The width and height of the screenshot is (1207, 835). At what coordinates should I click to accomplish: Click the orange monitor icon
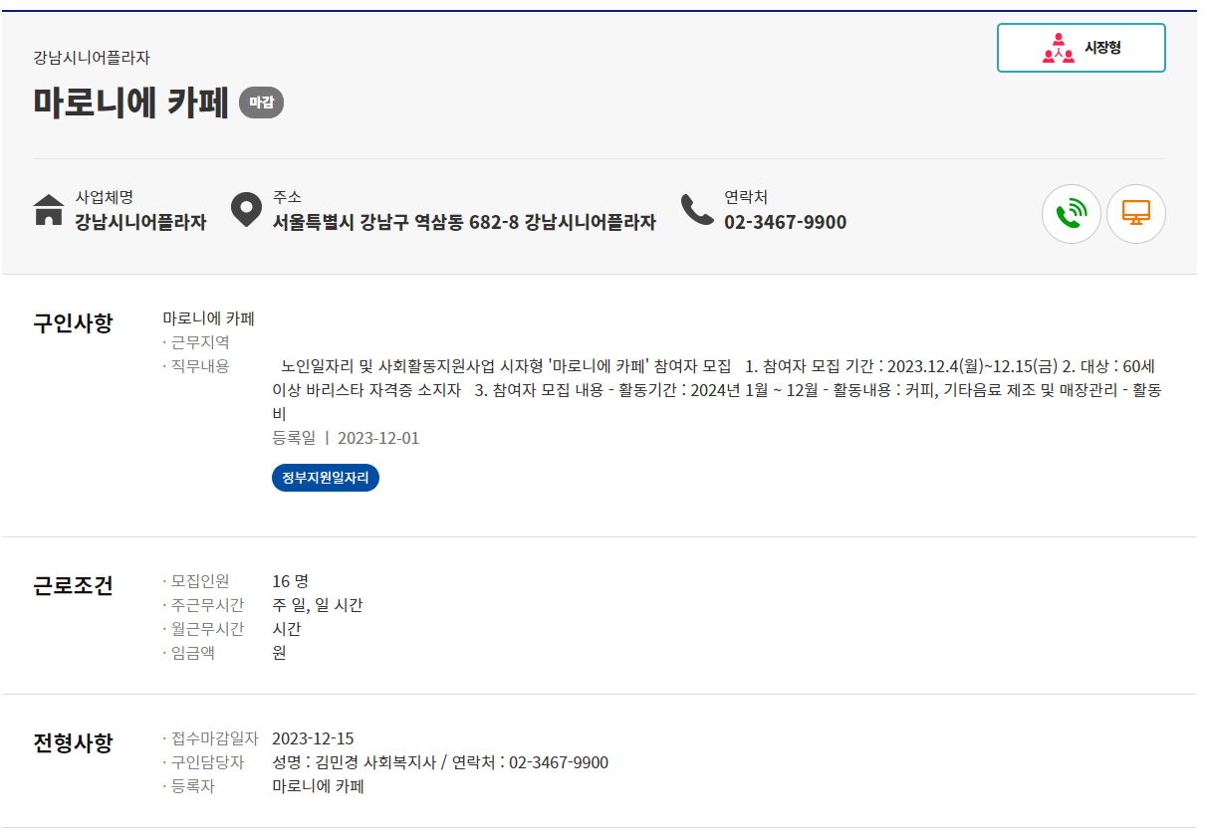1136,214
